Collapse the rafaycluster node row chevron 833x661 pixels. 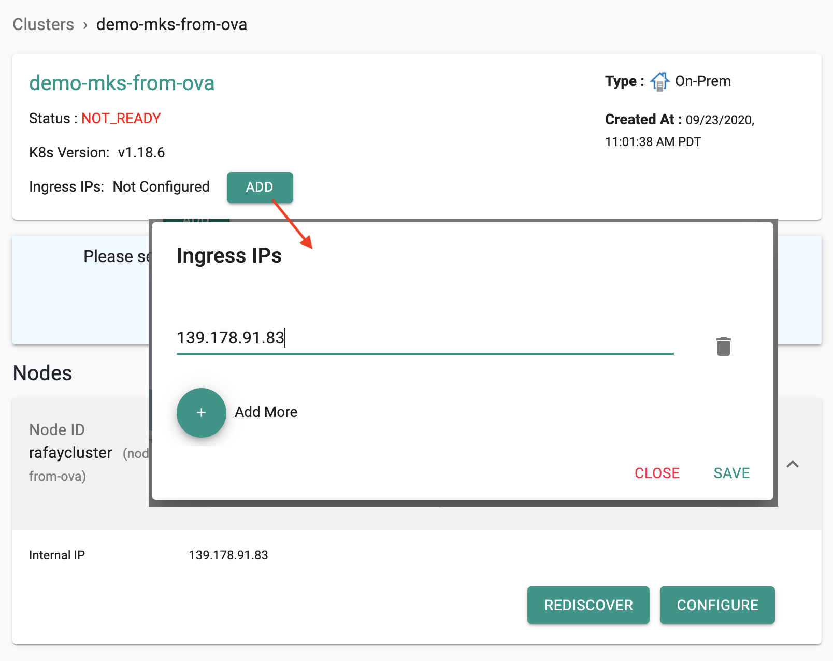click(793, 464)
